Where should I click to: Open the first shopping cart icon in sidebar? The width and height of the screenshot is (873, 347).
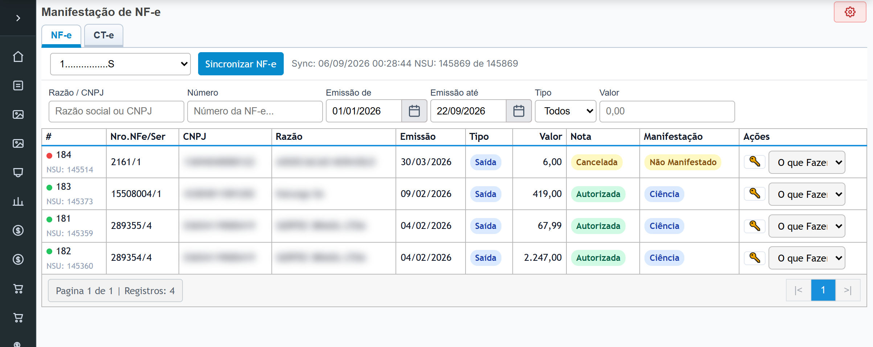coord(18,288)
